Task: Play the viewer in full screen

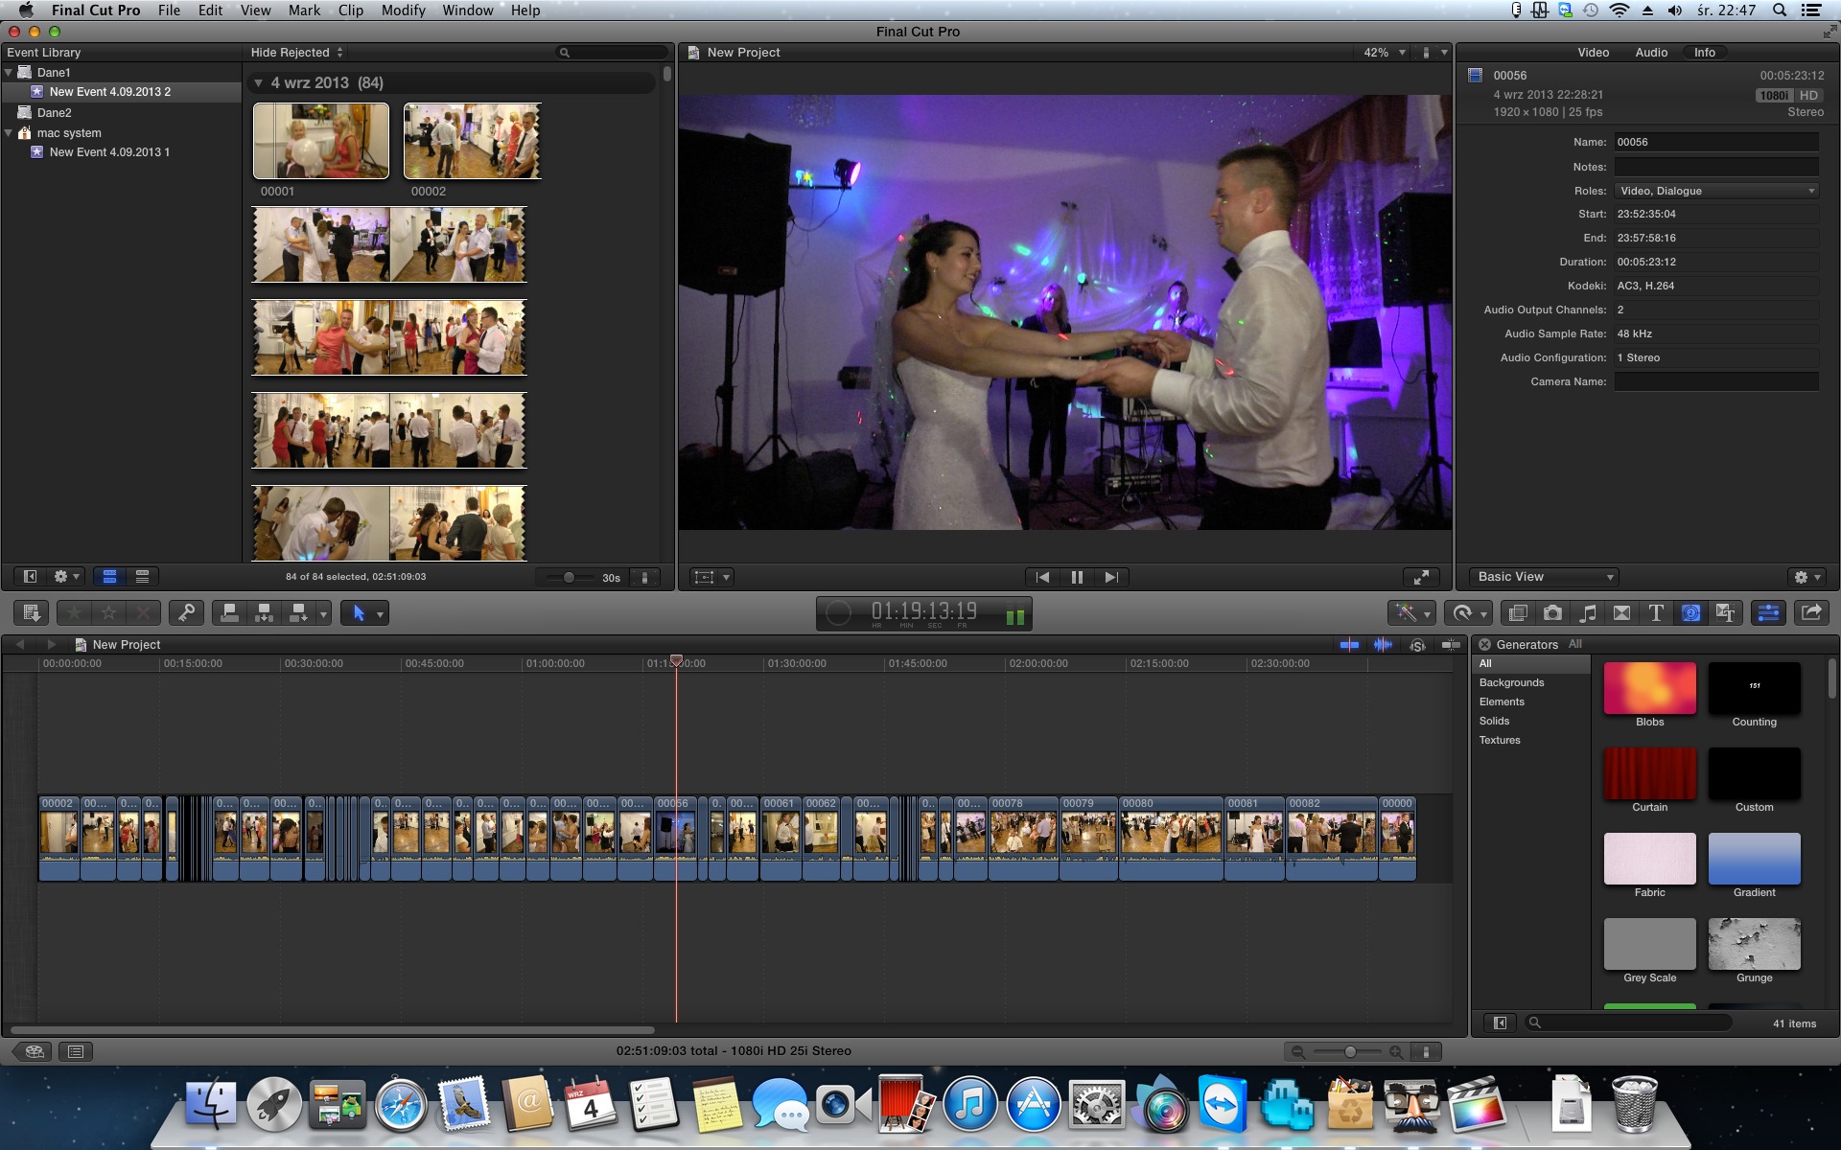Action: click(1421, 577)
